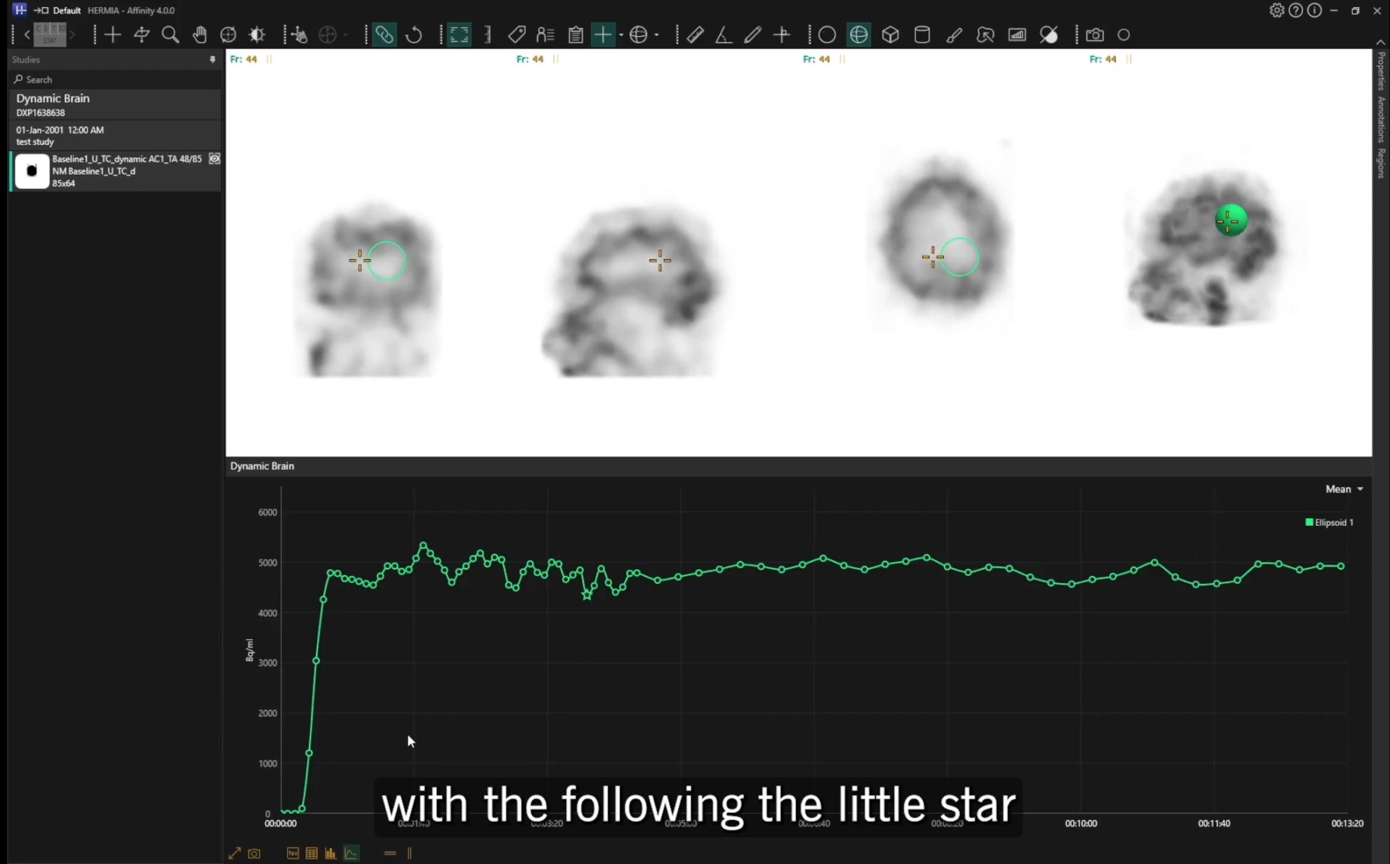Viewport: 1390px width, 864px height.
Task: Open the Properties side tab
Action: pos(1382,70)
